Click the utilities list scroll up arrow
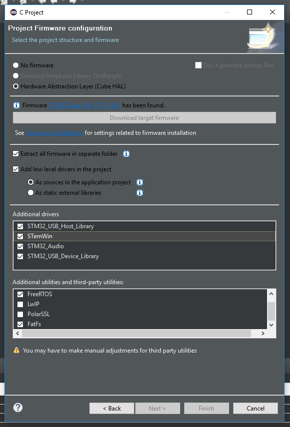290x427 pixels. (x=271, y=294)
